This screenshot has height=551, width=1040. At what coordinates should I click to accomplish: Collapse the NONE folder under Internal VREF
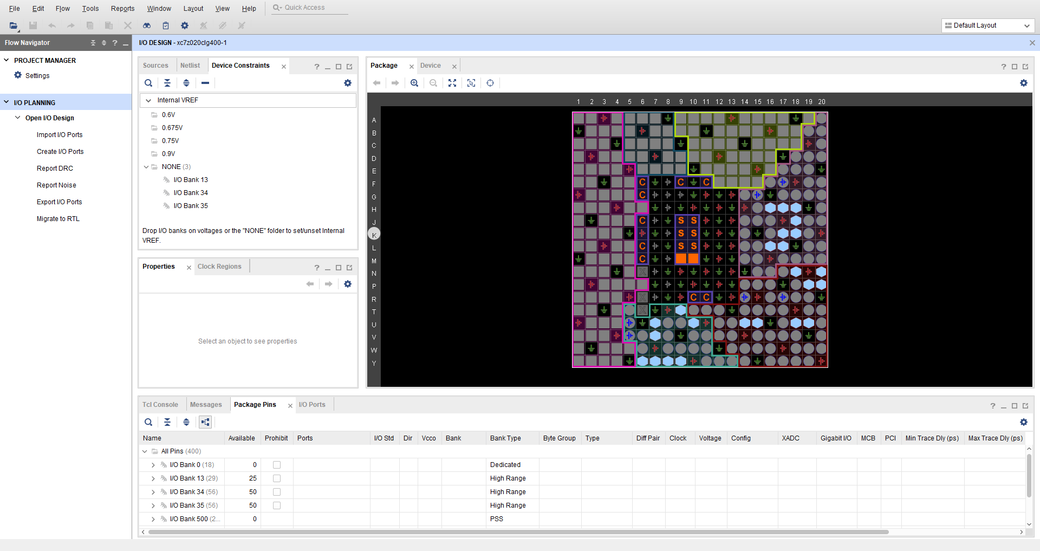click(146, 167)
